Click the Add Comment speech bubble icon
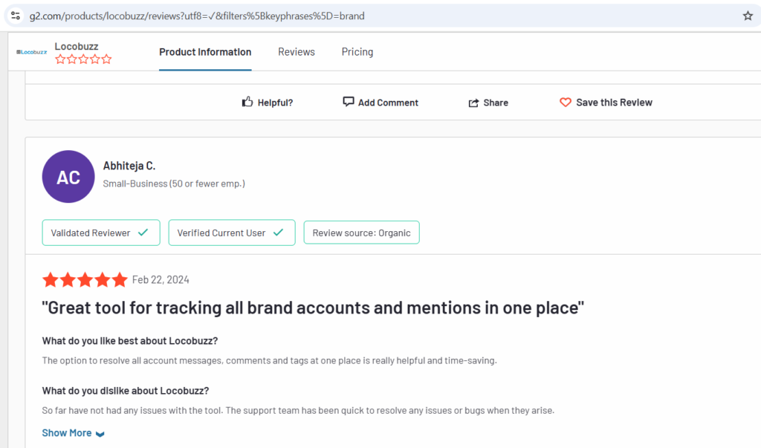Image resolution: width=761 pixels, height=448 pixels. pos(349,102)
